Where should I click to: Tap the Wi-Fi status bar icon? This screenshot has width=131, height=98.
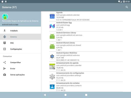pyautogui.click(x=119, y=2)
